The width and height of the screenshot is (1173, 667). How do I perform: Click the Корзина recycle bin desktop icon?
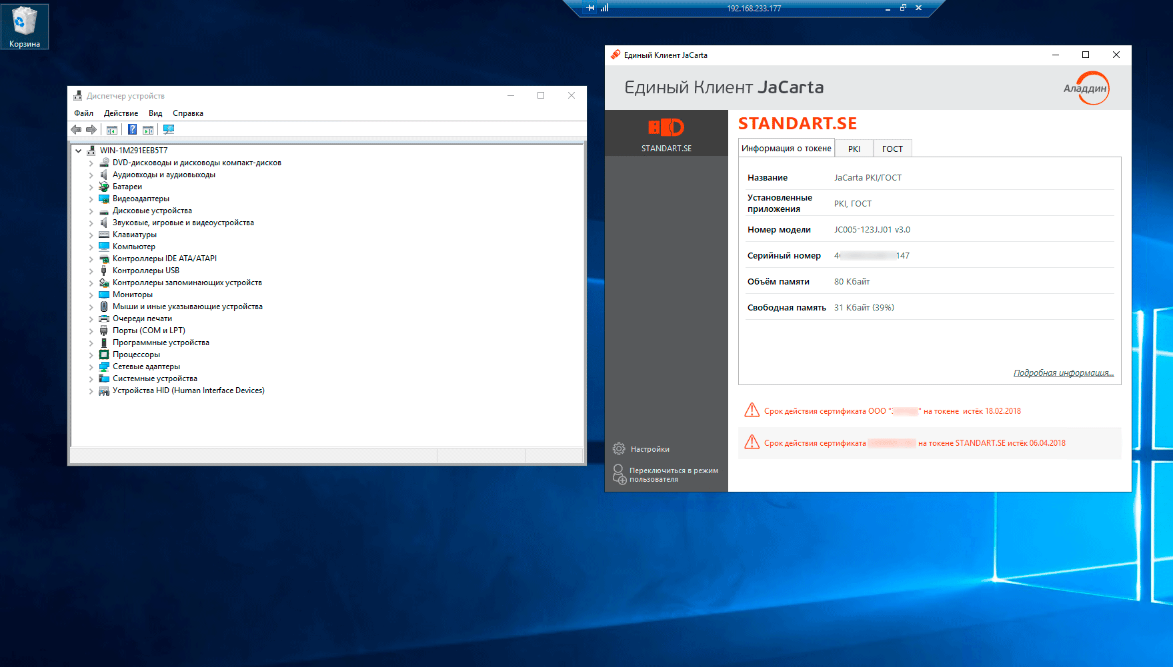(25, 27)
